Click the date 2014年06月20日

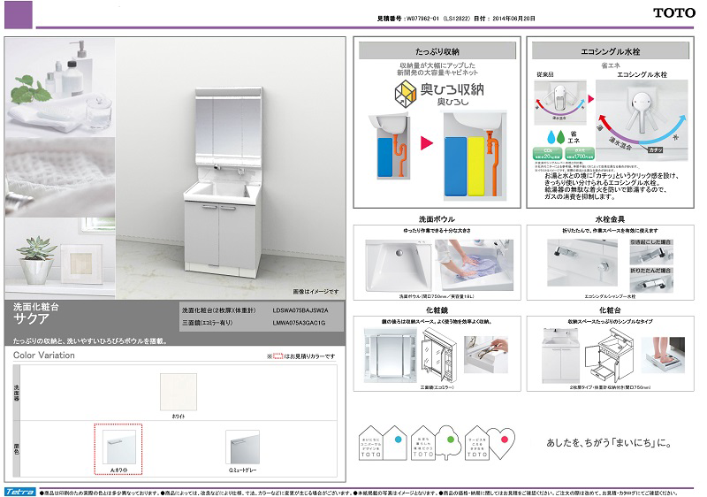(x=513, y=19)
